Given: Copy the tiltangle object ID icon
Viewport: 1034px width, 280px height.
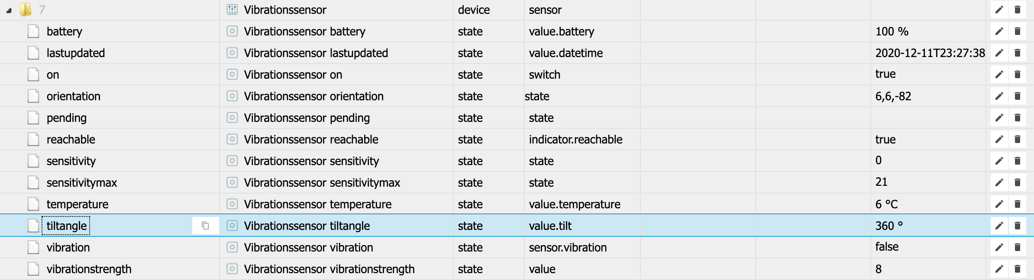Looking at the screenshot, I should [x=205, y=226].
